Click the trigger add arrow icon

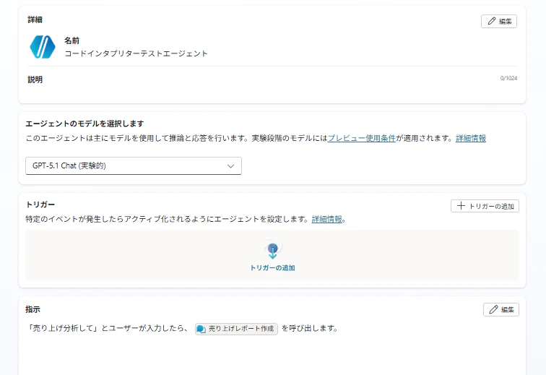point(273,251)
